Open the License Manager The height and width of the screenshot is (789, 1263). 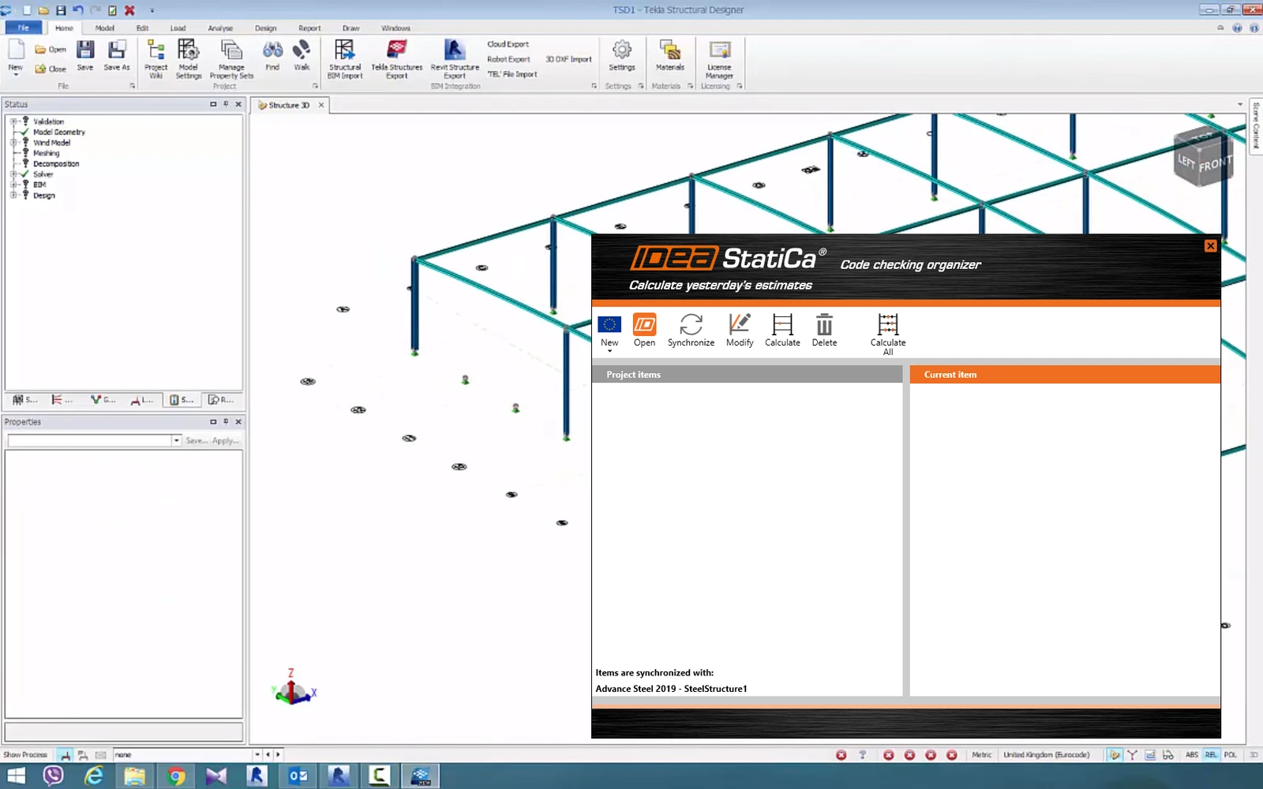point(719,59)
